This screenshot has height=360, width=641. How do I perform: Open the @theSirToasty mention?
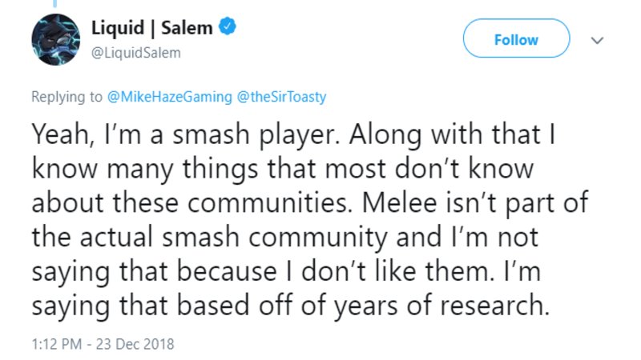281,97
